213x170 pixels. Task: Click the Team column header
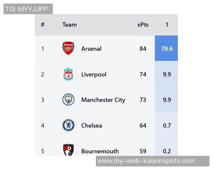coord(70,25)
